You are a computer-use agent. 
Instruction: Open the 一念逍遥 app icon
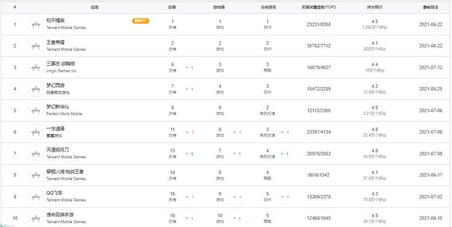click(x=36, y=132)
